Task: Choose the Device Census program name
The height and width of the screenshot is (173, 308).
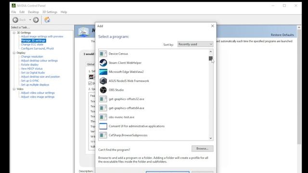Action: click(118, 54)
